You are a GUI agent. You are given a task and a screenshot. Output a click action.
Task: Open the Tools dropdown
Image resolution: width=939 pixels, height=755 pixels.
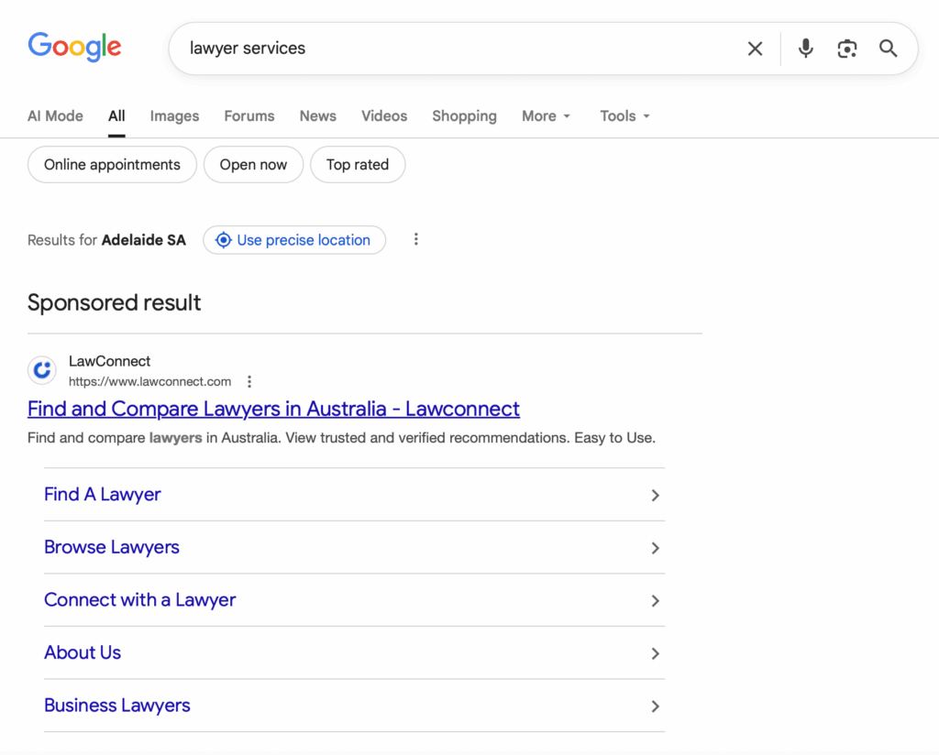[x=624, y=116]
